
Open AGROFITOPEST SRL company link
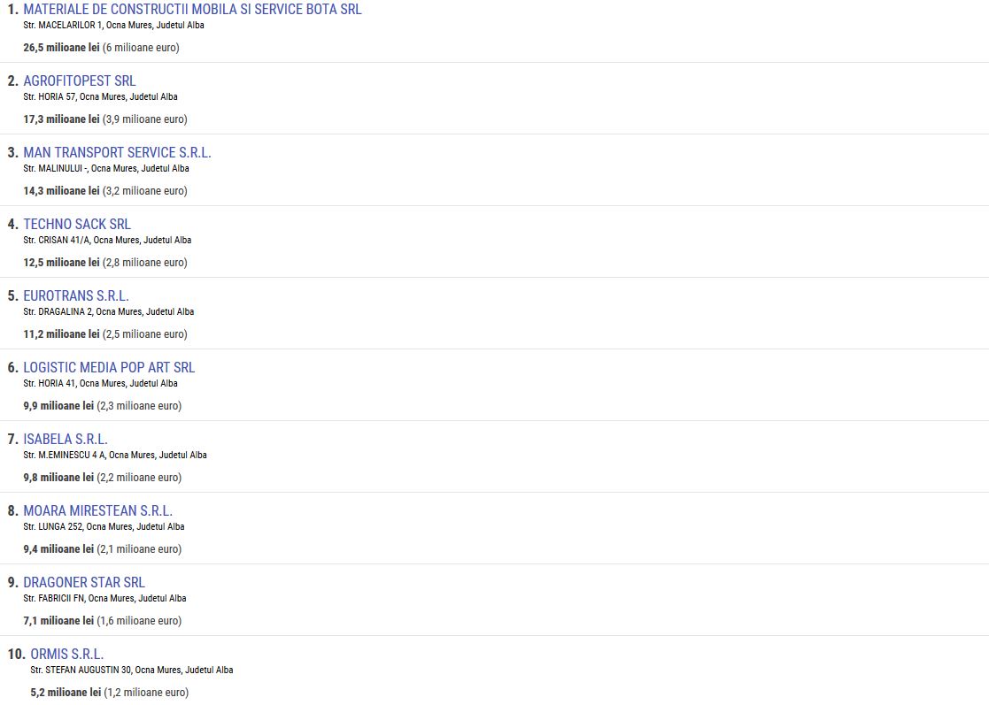pyautogui.click(x=80, y=80)
